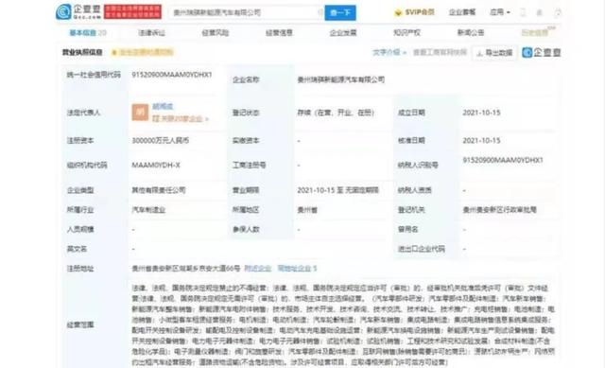Switch to the 经营风险 tab

216,33
